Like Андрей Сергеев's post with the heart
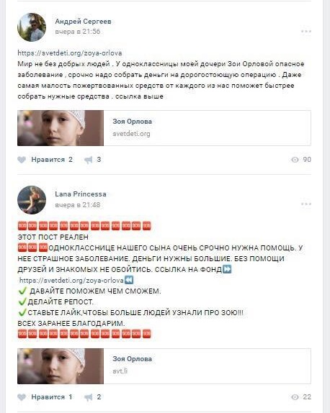 22,160
